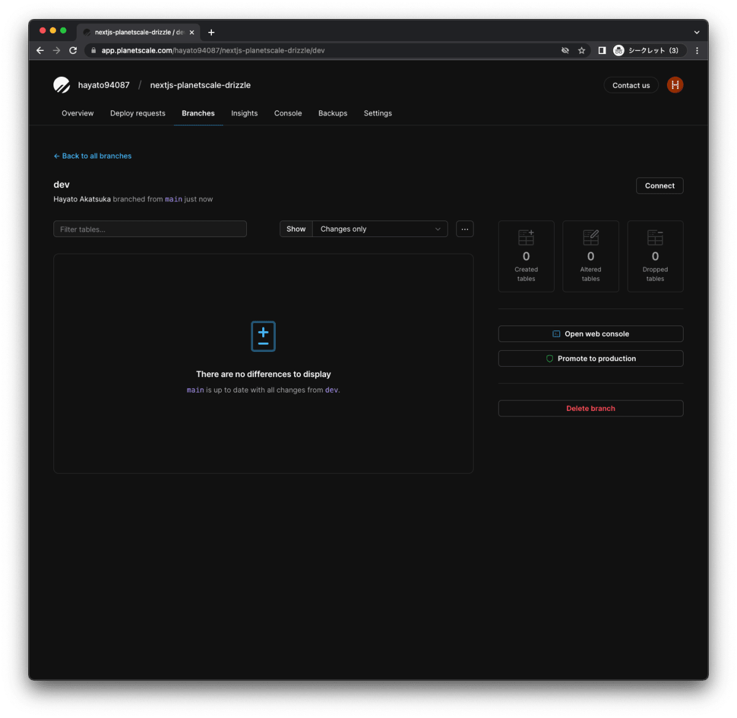737x718 pixels.
Task: Go to the Backups tab
Action: (333, 113)
